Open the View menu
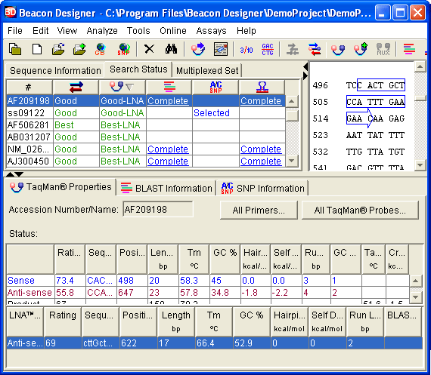This screenshot has height=375, width=431. (67, 31)
